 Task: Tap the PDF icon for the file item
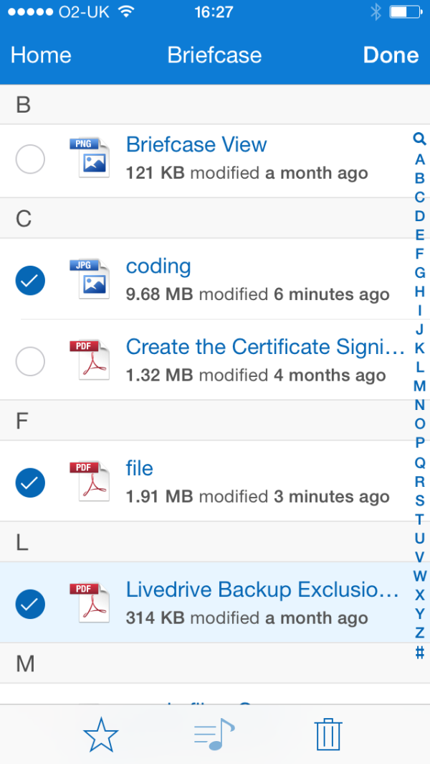[x=90, y=481]
